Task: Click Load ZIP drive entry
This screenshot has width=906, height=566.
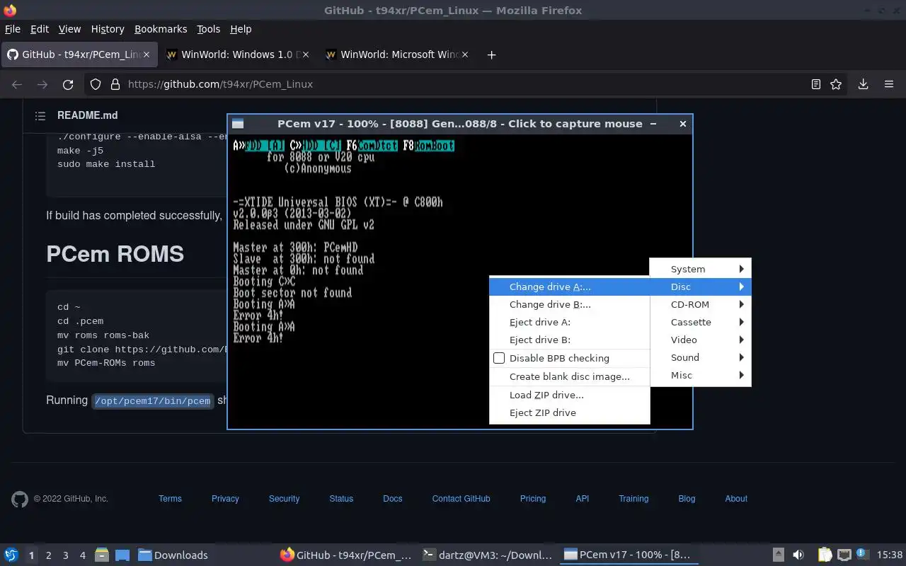Action: [570, 395]
